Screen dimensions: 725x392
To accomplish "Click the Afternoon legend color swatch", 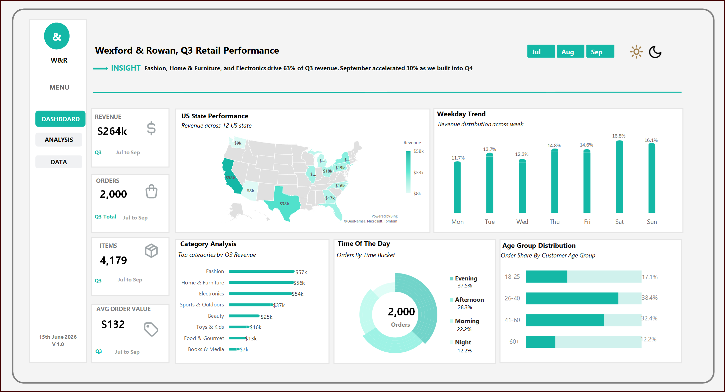I will [451, 300].
